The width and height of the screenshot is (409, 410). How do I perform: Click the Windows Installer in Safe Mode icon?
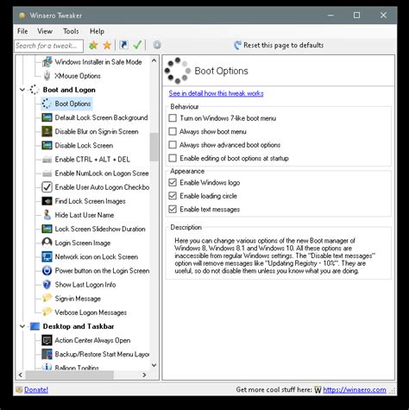click(47, 62)
